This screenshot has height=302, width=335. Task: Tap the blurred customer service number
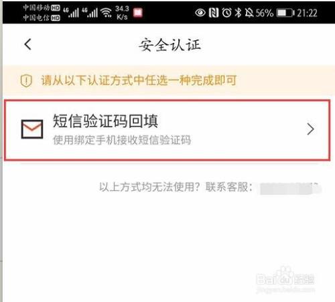(290, 188)
